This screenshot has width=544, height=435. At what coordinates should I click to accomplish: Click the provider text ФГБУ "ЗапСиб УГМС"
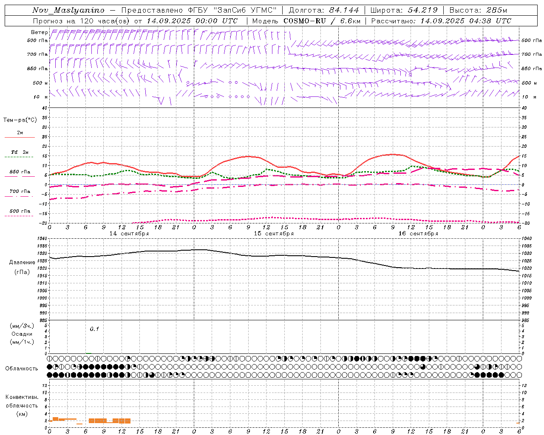point(232,10)
